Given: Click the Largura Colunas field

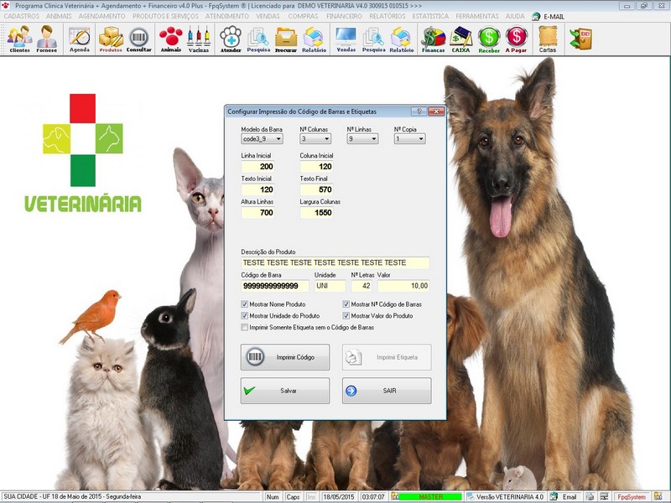Looking at the screenshot, I should (316, 213).
